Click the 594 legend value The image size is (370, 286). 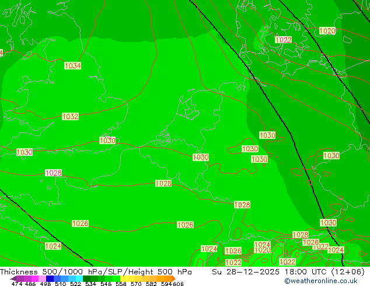click(x=166, y=284)
